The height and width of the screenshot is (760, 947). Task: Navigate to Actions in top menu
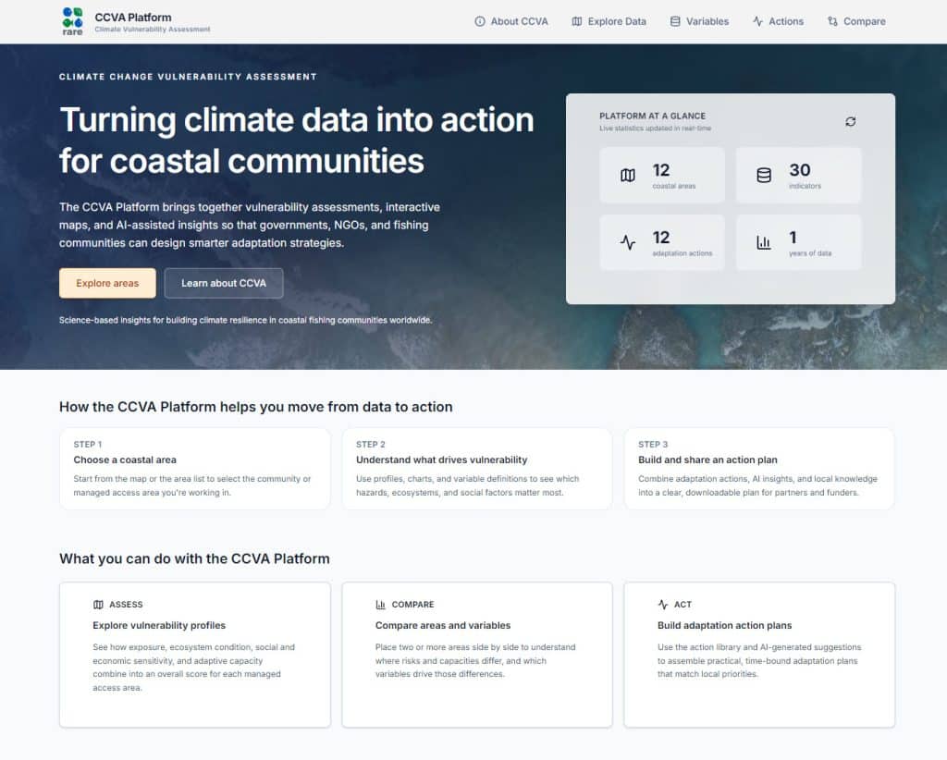click(x=778, y=21)
